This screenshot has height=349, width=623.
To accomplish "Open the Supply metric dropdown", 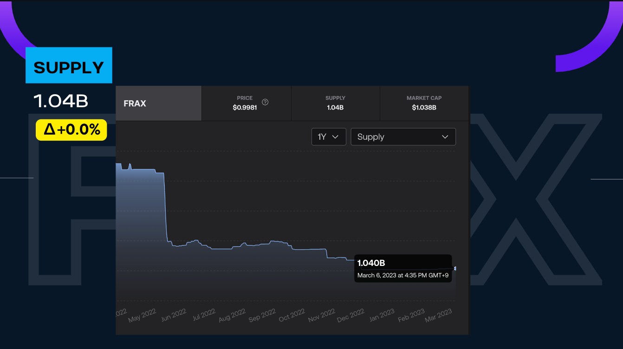I will click(x=403, y=137).
